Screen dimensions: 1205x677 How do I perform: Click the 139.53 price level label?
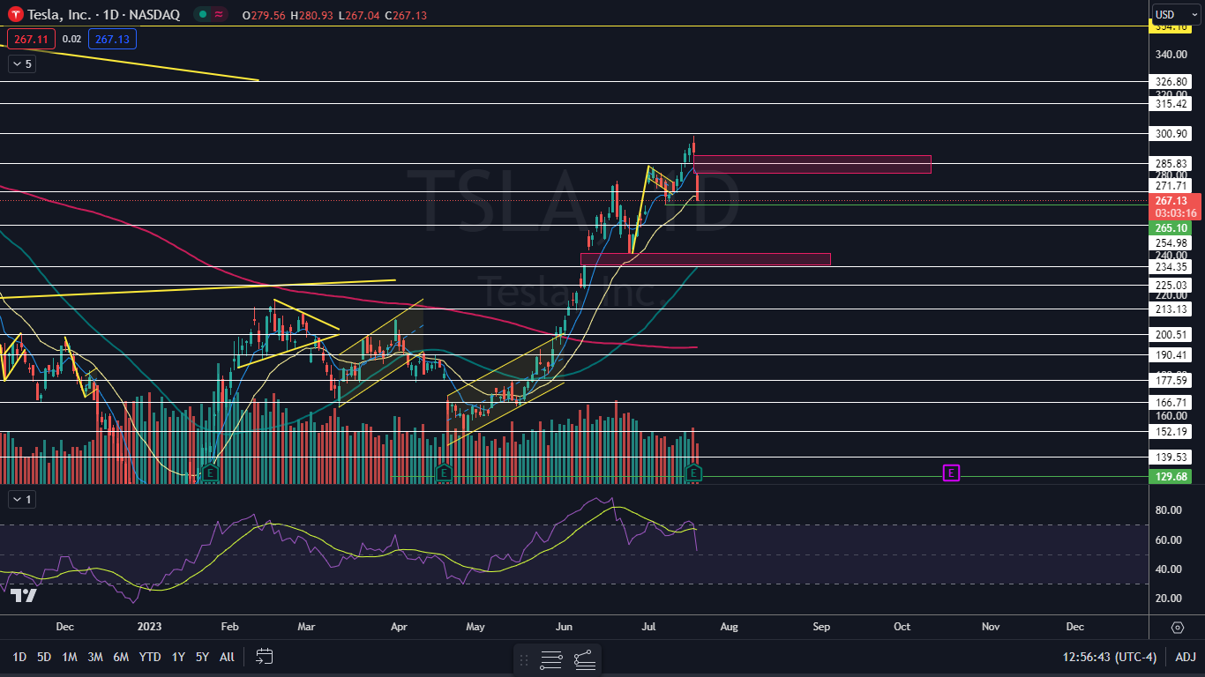pyautogui.click(x=1172, y=457)
